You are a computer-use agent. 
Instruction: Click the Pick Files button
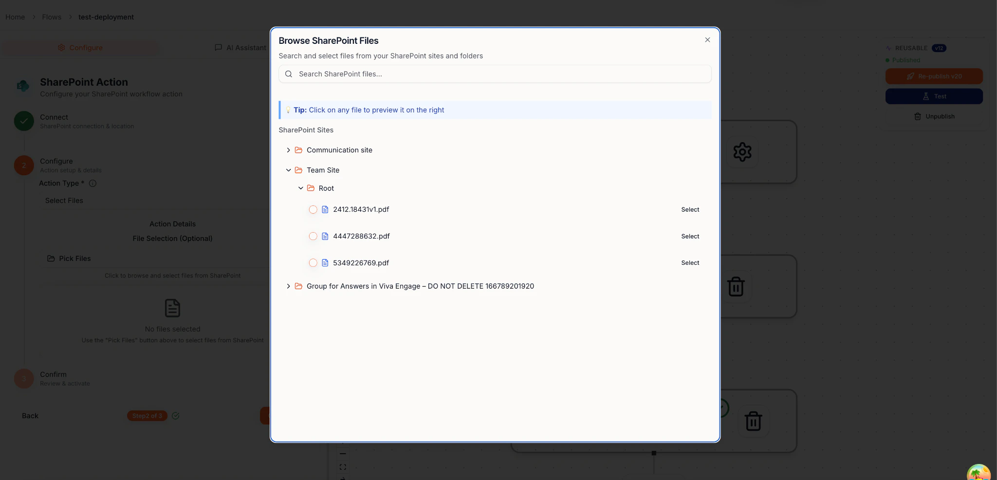click(155, 258)
